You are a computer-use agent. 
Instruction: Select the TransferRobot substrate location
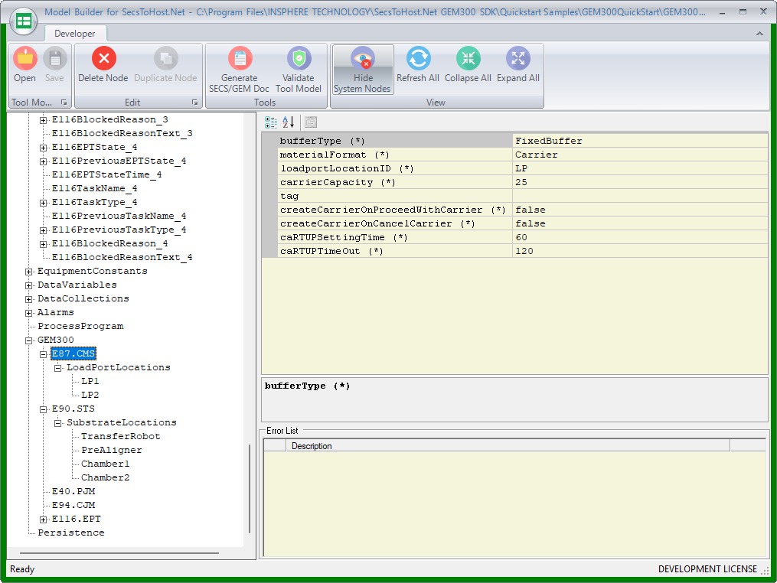[120, 436]
